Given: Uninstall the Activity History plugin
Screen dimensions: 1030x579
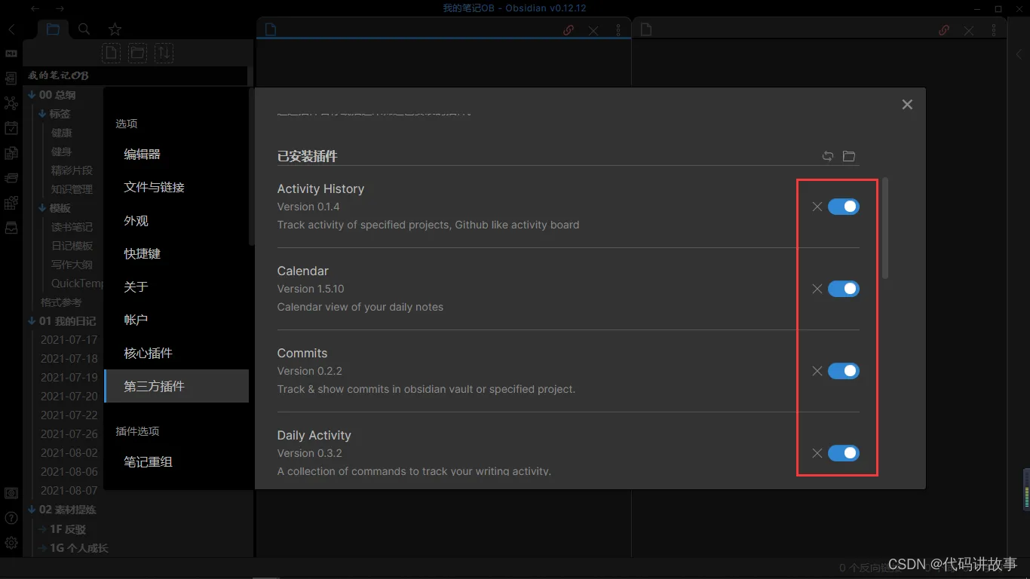Looking at the screenshot, I should point(817,207).
